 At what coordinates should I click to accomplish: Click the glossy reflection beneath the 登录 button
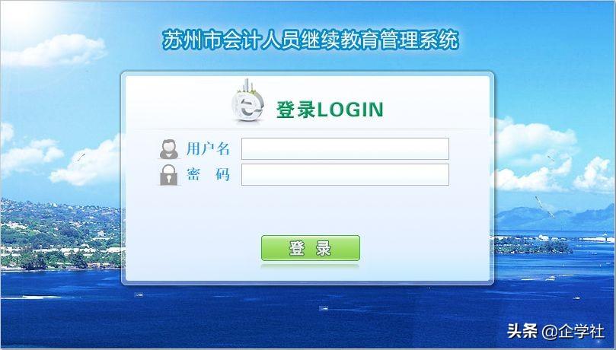click(x=311, y=266)
